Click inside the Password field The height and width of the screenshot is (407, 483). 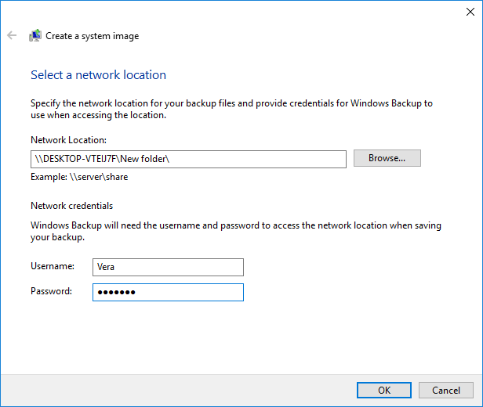click(168, 292)
